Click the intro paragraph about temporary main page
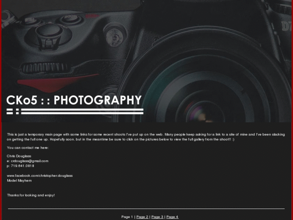Image resolution: width=293 pixels, height=220 pixels. [x=146, y=137]
